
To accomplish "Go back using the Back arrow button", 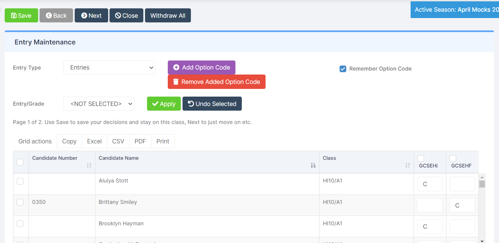I will tap(56, 16).
